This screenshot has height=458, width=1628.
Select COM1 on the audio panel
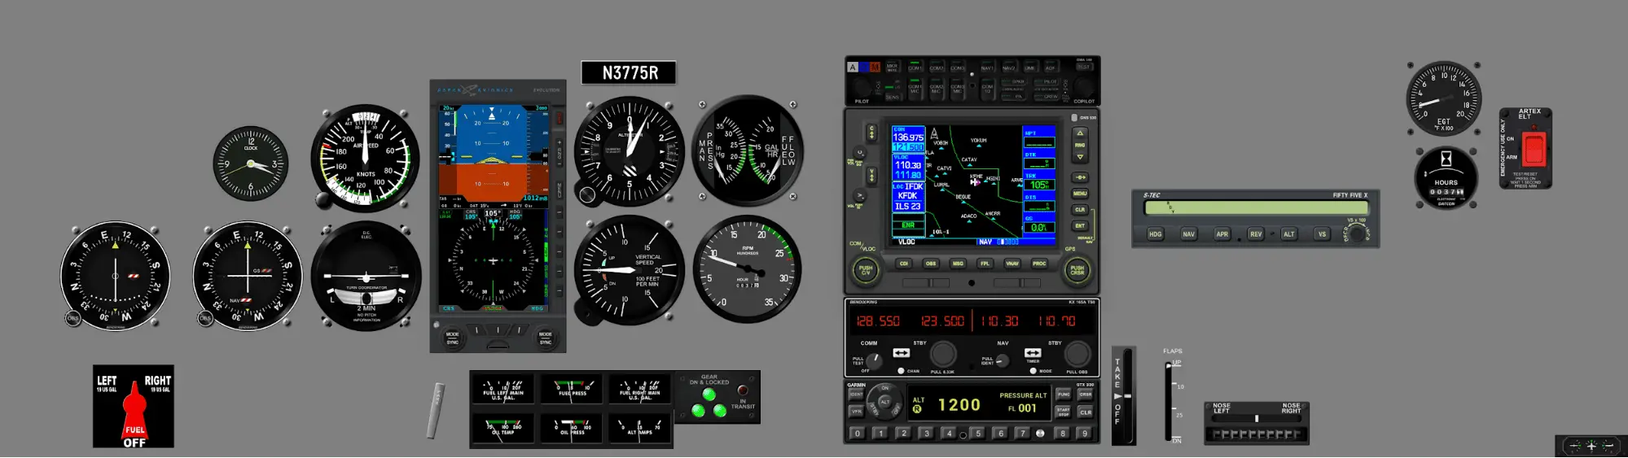click(915, 68)
